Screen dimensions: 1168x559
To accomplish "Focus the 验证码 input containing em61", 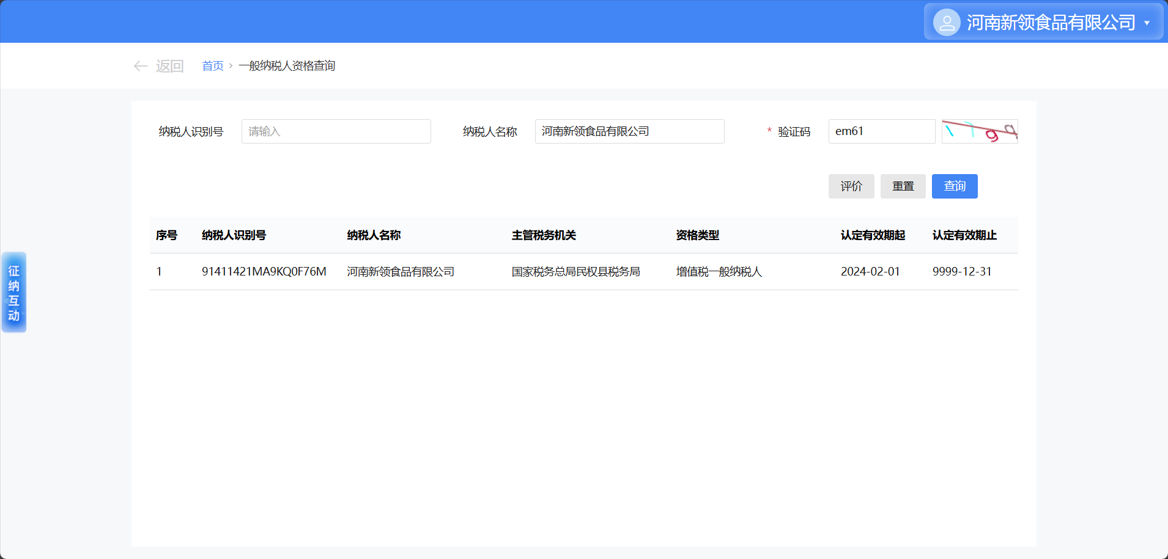I will [x=881, y=131].
